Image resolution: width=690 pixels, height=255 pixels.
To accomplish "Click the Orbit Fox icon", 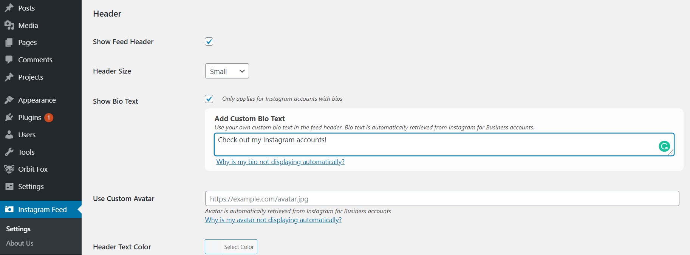I will coord(9,169).
